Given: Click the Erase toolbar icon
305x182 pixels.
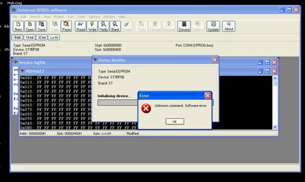Looking at the screenshot, I should click(x=127, y=26).
